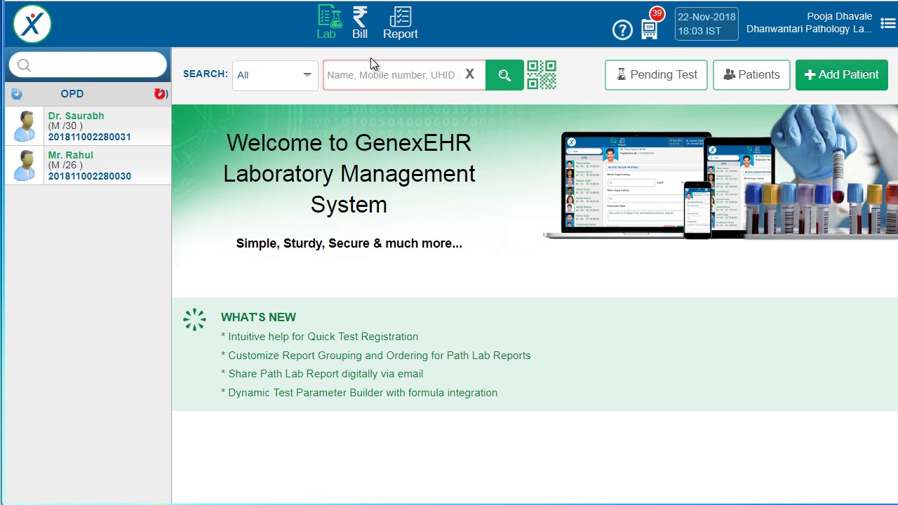
Task: Open the SEARCH type dropdown showing All
Action: click(x=274, y=75)
